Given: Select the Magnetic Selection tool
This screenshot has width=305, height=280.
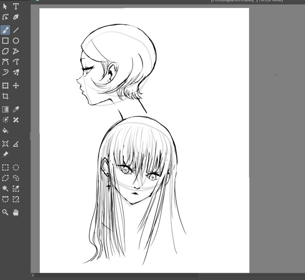Looking at the screenshot, I should tap(16, 199).
